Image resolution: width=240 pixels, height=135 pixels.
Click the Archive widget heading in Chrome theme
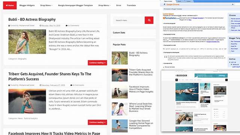(232, 59)
